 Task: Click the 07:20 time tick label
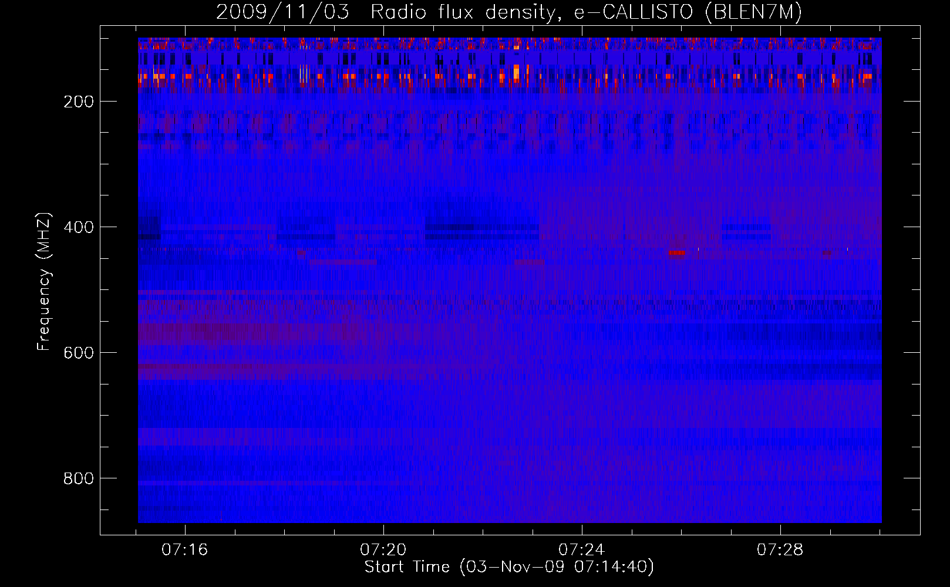coord(383,550)
